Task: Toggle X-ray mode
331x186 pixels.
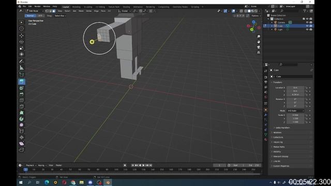Action: (x=242, y=11)
